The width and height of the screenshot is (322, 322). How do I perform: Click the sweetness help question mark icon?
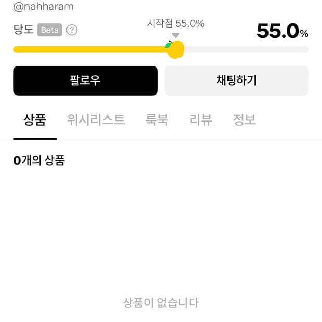72,30
